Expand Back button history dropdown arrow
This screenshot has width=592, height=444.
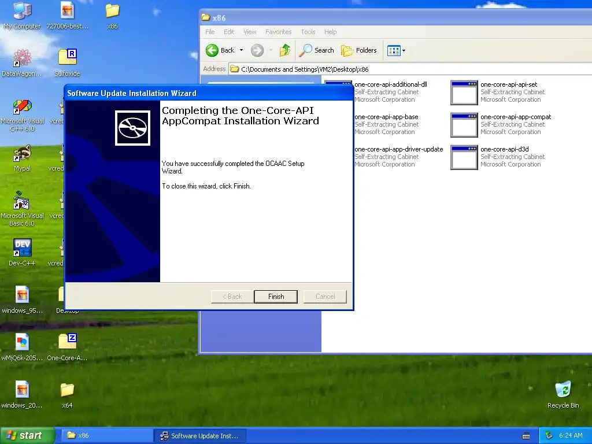(241, 50)
